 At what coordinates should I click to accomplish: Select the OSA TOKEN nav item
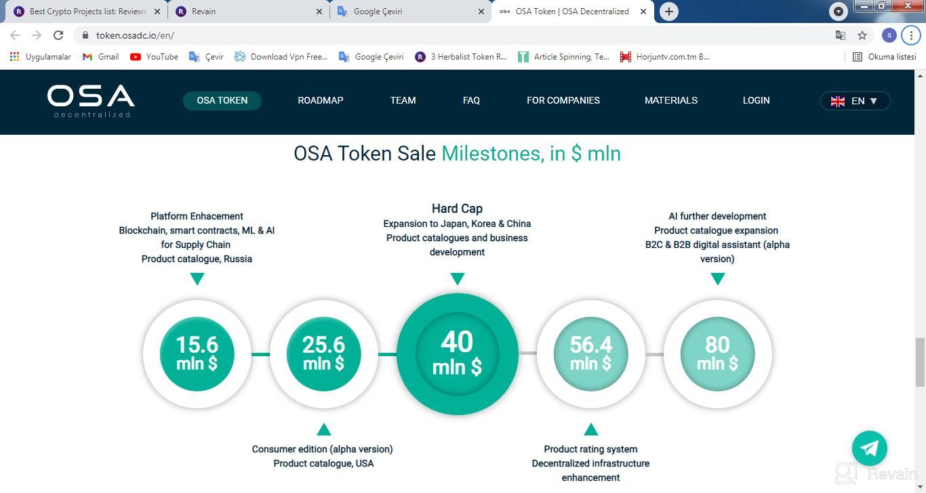point(222,100)
